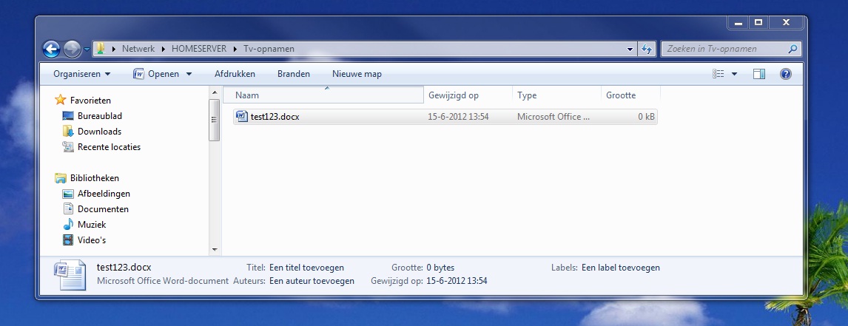Click the search magnifier icon

click(793, 50)
